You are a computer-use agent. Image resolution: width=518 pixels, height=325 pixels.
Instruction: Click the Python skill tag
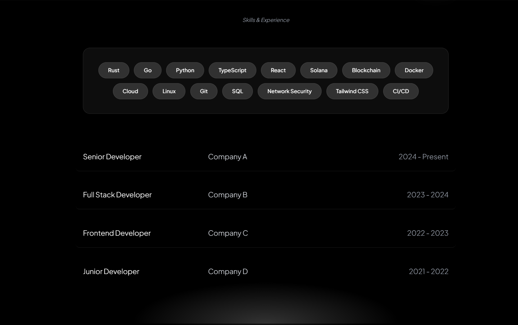tap(185, 70)
